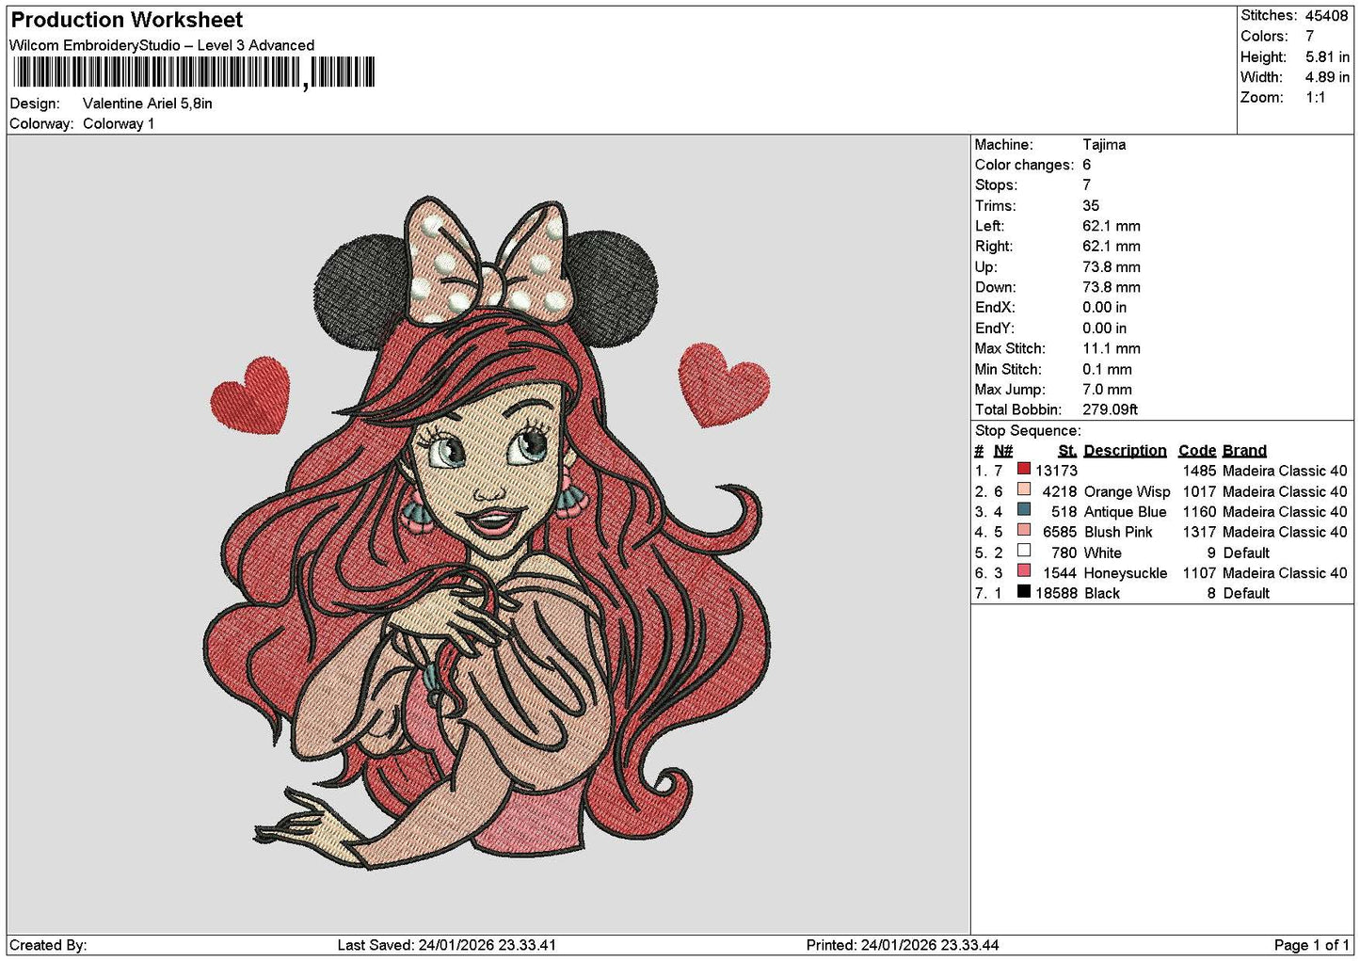The image size is (1360, 961).
Task: Click the width value 4.89 in
Action: click(x=1327, y=77)
